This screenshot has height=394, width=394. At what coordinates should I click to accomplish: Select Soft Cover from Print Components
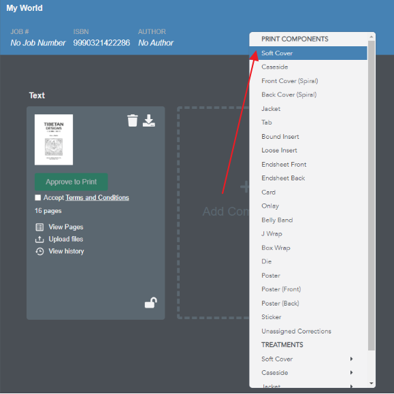point(308,53)
